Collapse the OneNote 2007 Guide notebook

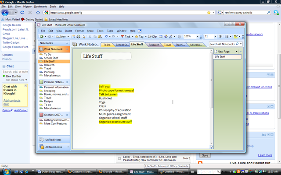pos(67,115)
